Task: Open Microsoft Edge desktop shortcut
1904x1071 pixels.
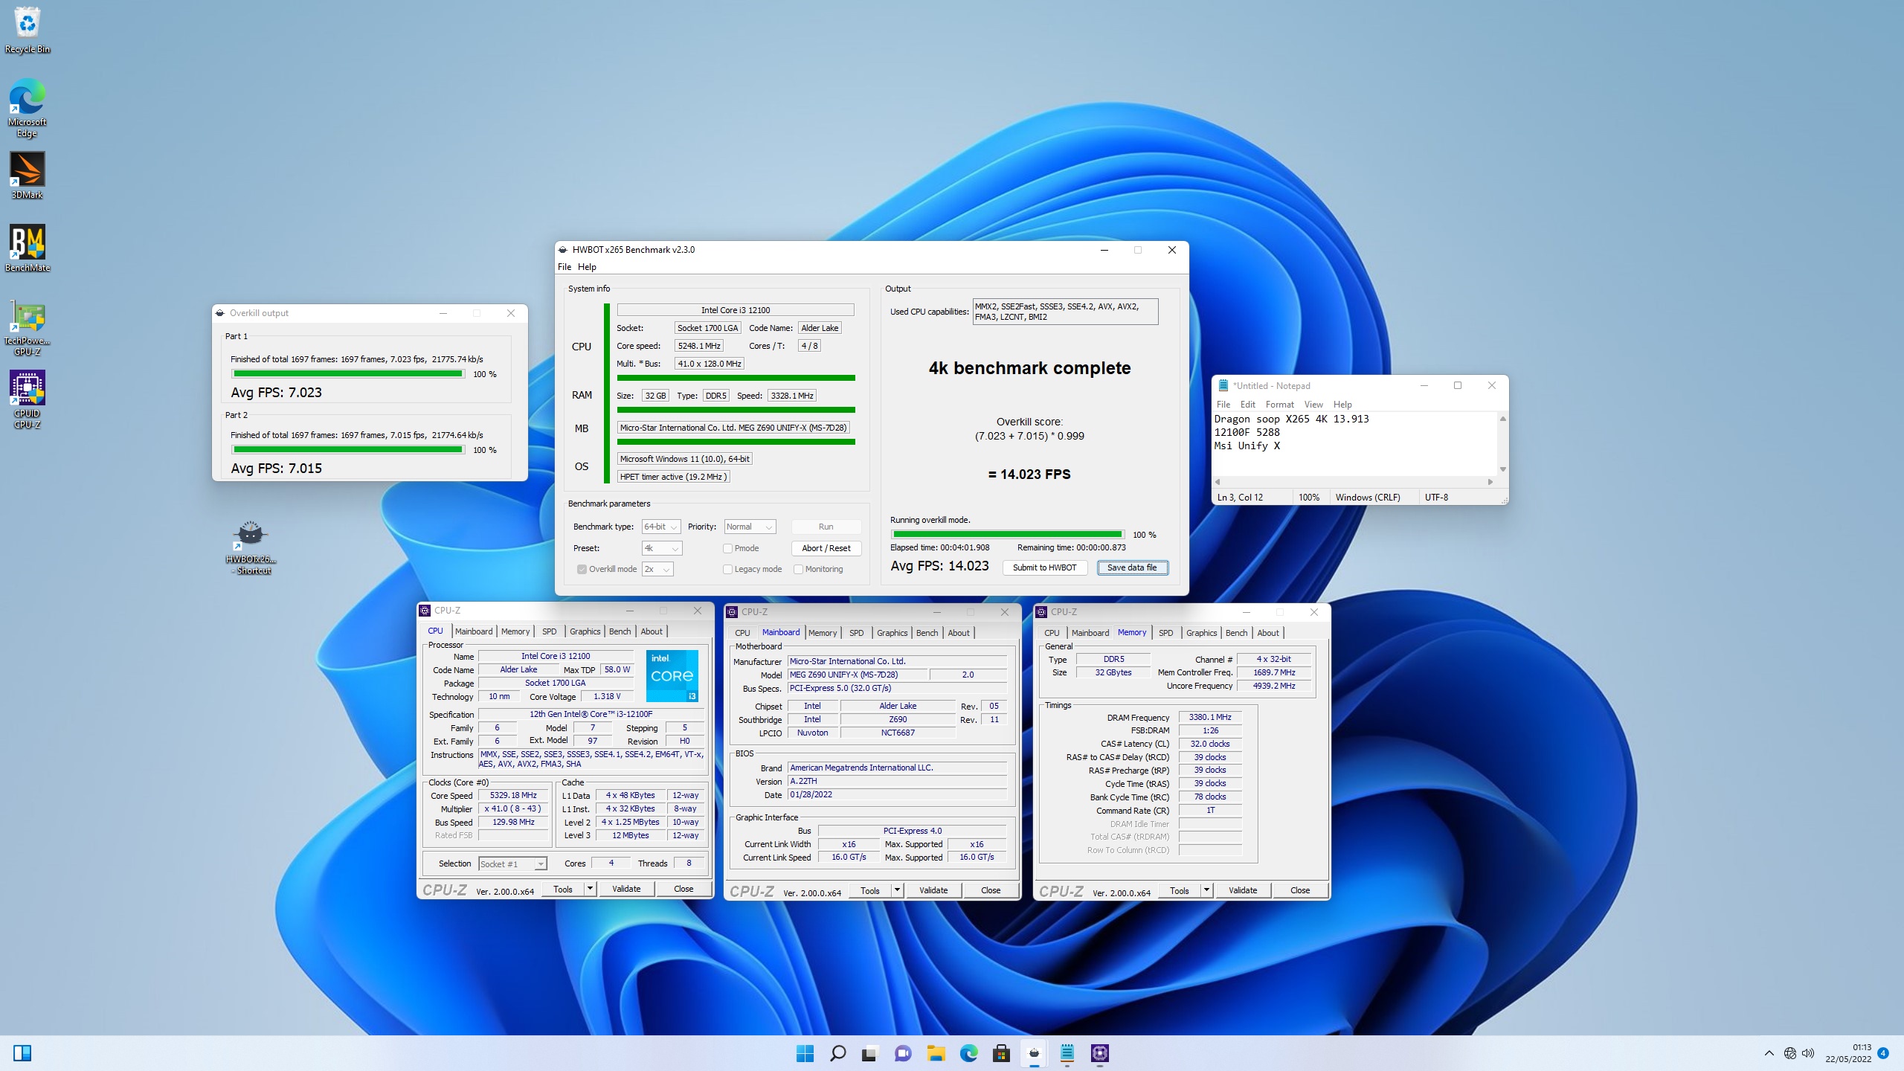Action: pos(28,108)
